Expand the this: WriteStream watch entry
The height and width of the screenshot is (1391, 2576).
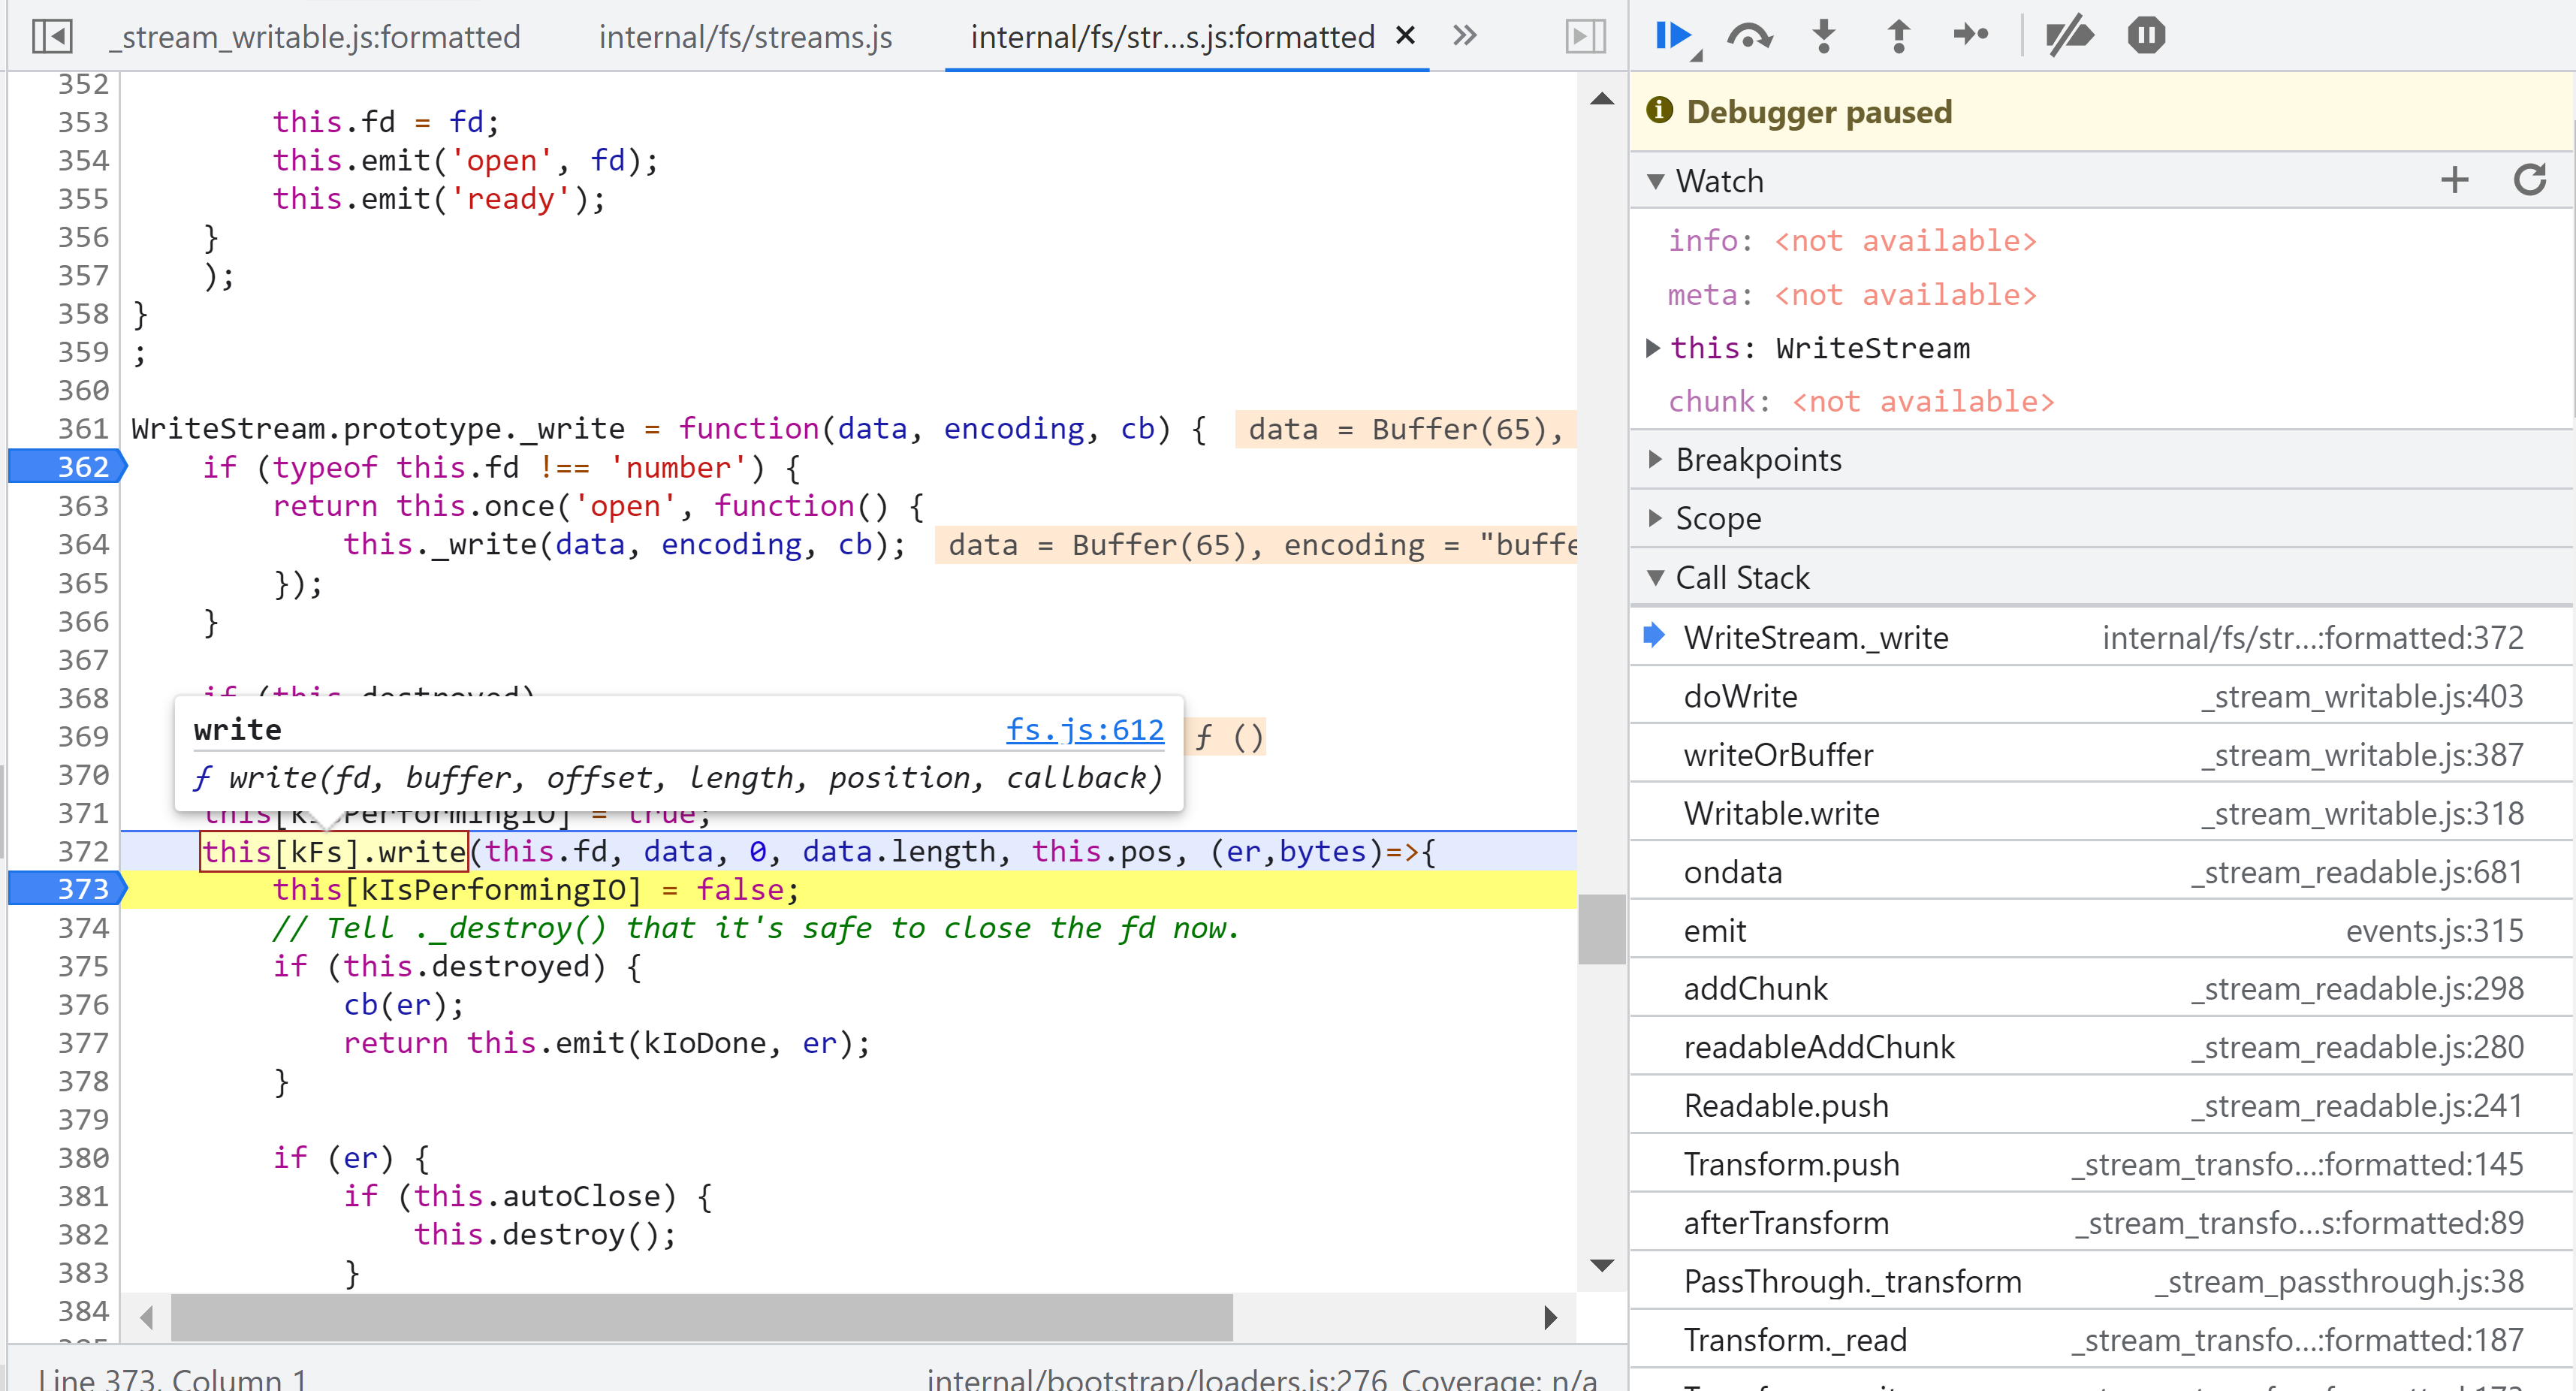pos(1653,348)
